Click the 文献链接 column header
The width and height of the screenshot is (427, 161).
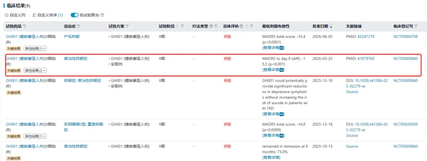coord(354,26)
